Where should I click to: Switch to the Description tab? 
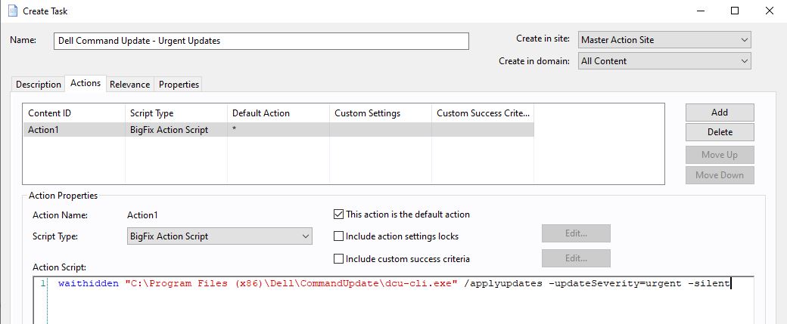[39, 85]
